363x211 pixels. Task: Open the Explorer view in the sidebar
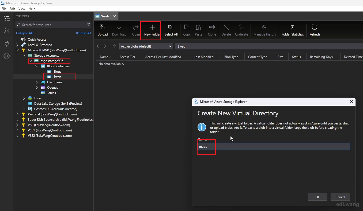click(7, 19)
